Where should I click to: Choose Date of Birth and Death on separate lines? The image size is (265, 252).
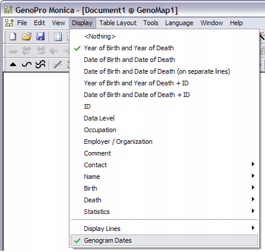pyautogui.click(x=164, y=71)
